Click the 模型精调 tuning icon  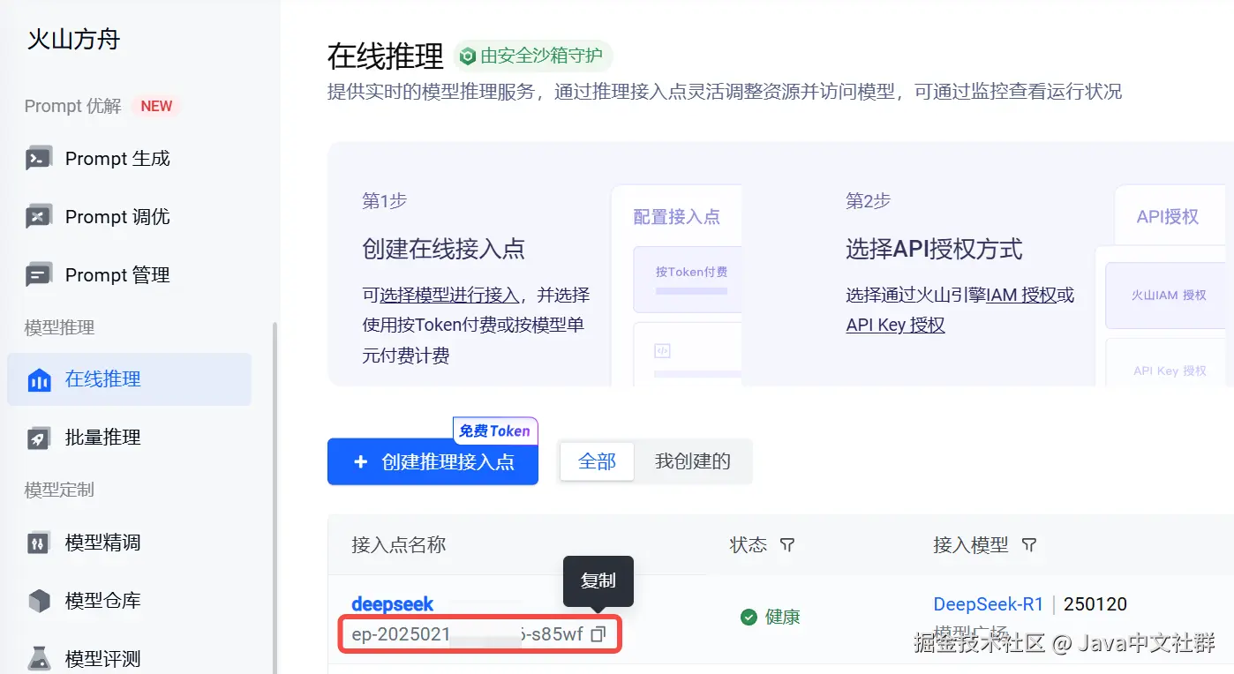[39, 543]
